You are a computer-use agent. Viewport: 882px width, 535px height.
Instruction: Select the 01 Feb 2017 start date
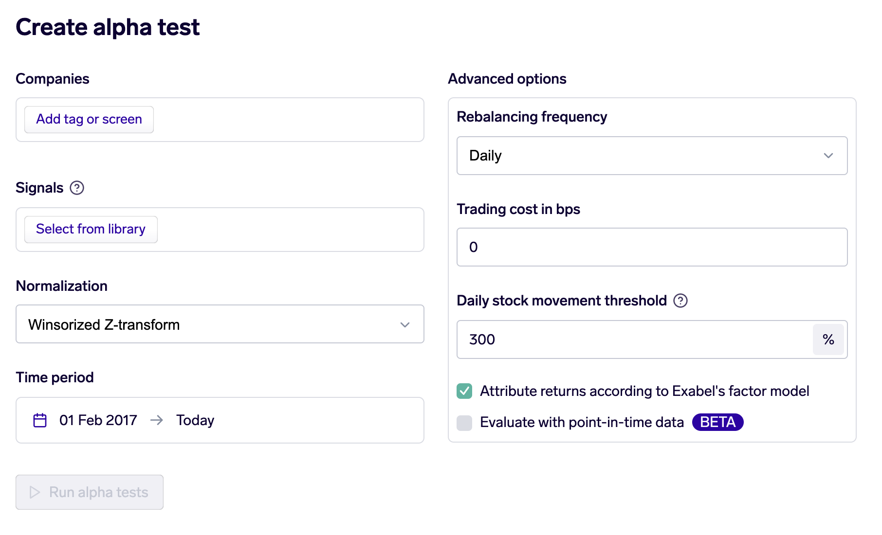(x=98, y=420)
